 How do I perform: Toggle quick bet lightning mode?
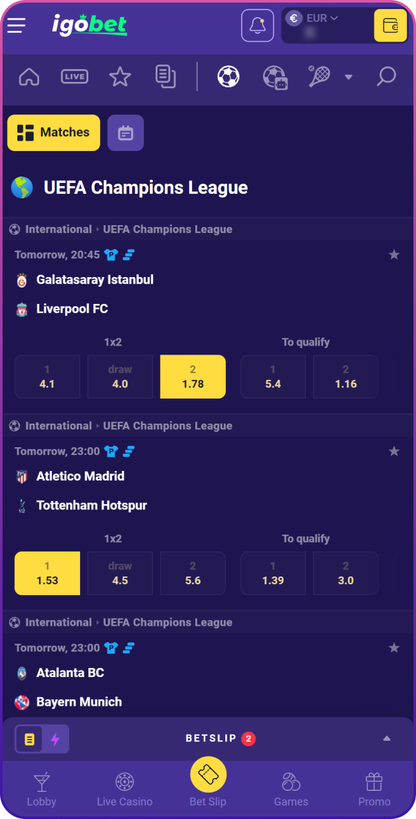pos(55,739)
